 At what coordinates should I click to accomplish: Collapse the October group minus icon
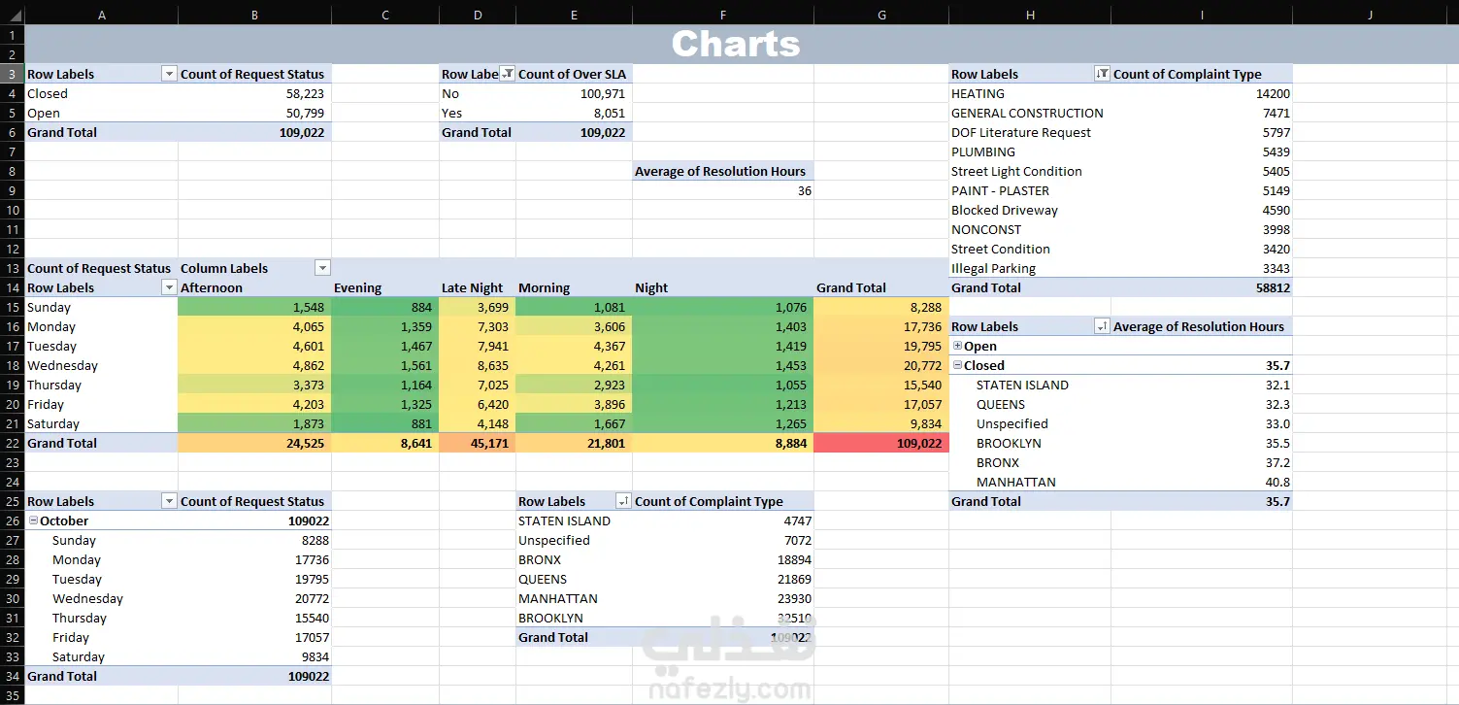tap(33, 520)
